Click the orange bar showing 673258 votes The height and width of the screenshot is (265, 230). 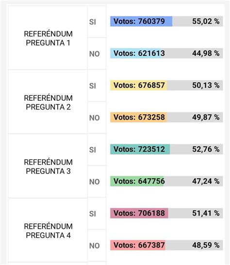click(x=138, y=117)
